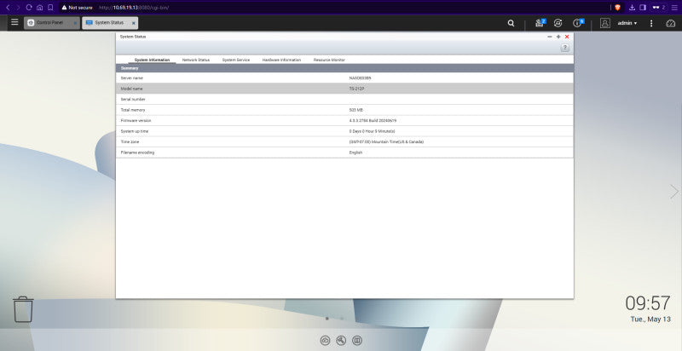The height and width of the screenshot is (351, 682).
Task: Select the System up time row label
Action: (x=135, y=131)
